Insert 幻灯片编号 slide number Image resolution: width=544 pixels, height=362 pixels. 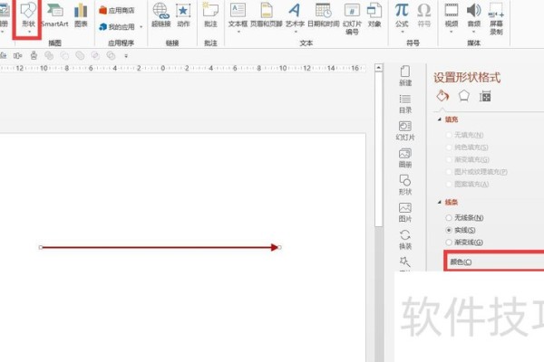(x=352, y=19)
